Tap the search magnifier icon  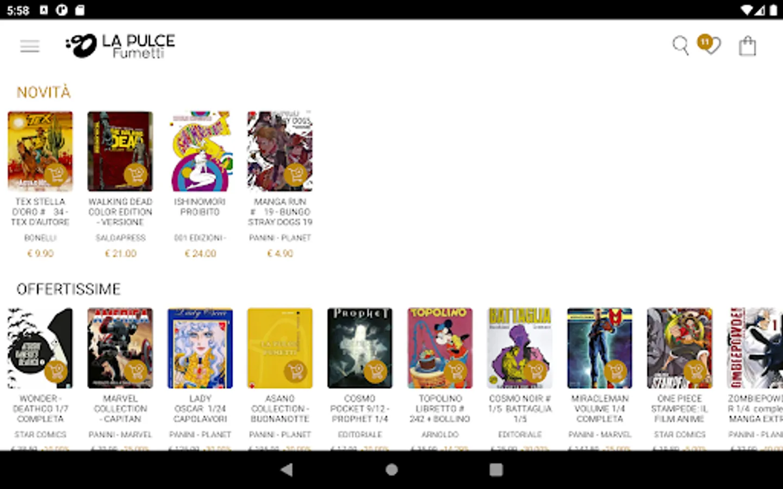(680, 46)
